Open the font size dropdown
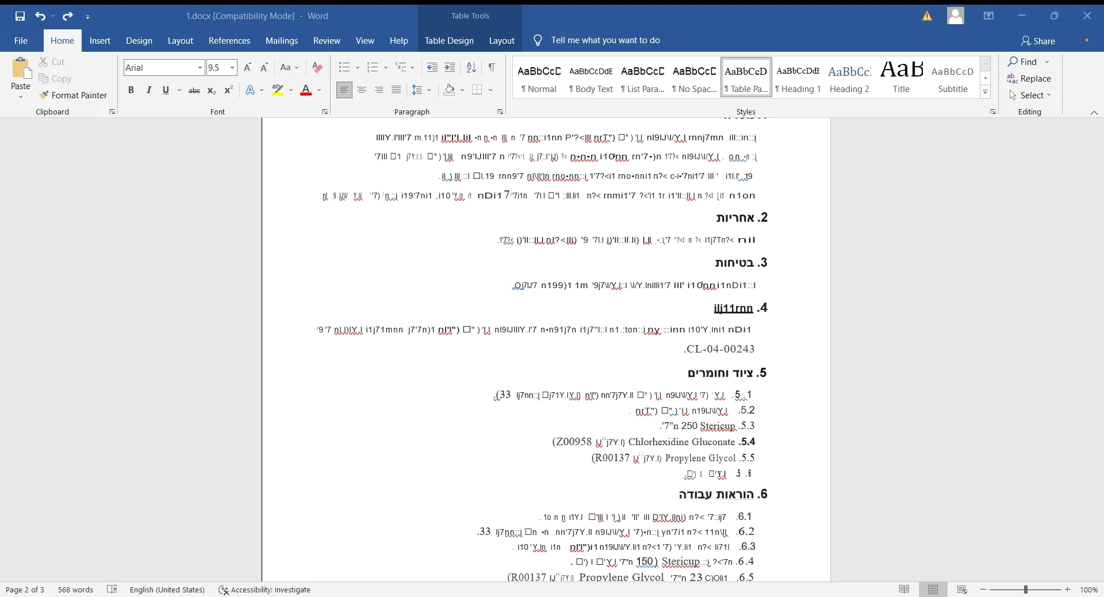The height and width of the screenshot is (597, 1104). (x=233, y=68)
